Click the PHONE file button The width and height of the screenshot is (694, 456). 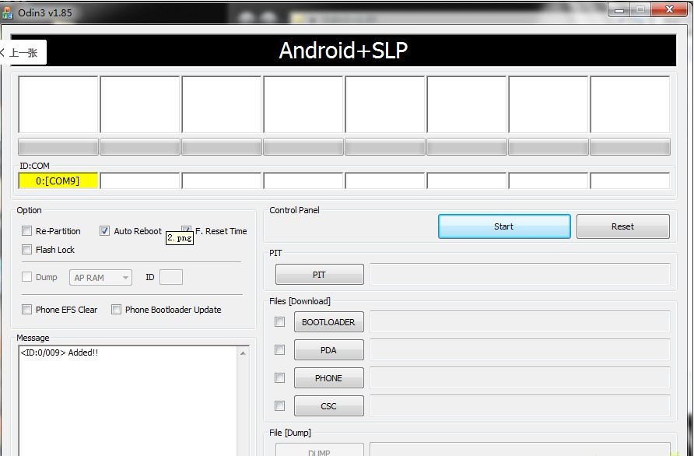[329, 378]
